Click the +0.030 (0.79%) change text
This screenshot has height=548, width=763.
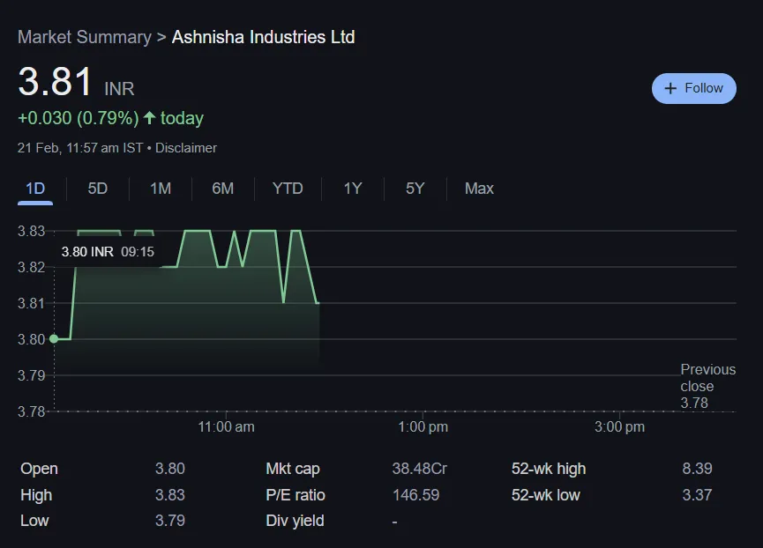pyautogui.click(x=79, y=118)
